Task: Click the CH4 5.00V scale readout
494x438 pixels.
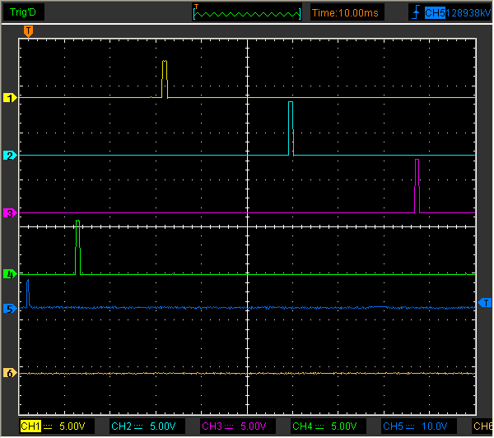Action: 329,426
